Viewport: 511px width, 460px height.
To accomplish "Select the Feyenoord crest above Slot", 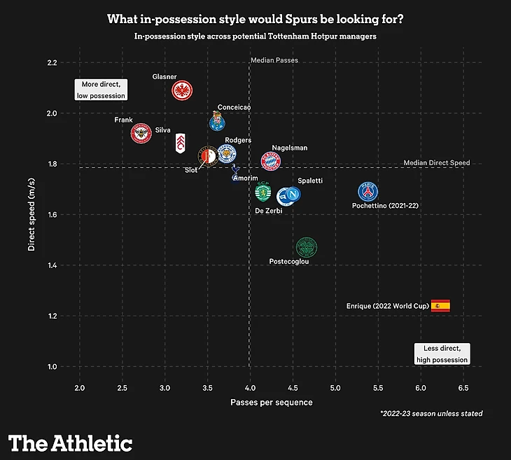I will pos(208,156).
